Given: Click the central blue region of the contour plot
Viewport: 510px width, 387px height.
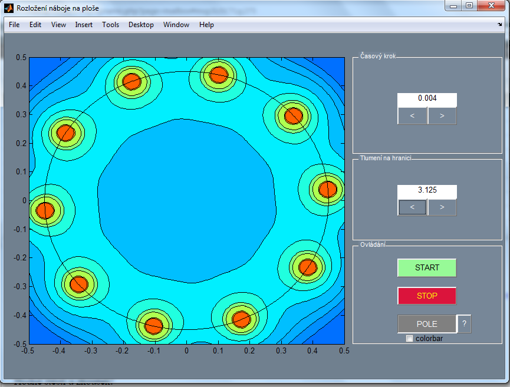Looking at the screenshot, I should [186, 200].
